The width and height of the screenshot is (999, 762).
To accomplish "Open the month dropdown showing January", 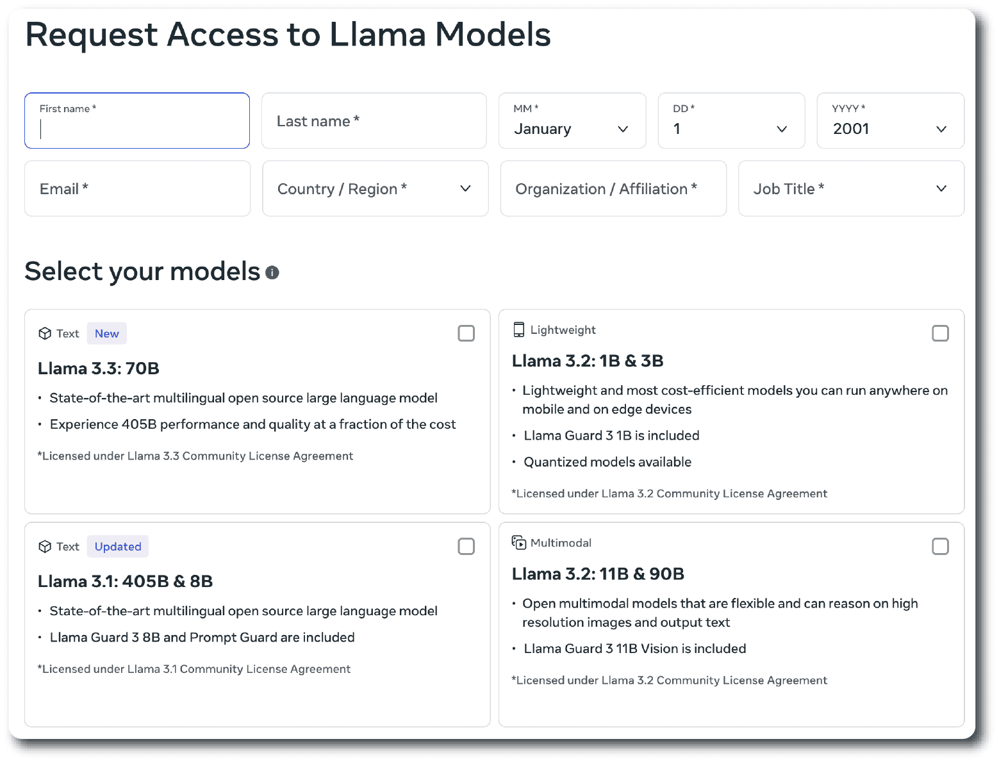I will point(572,121).
